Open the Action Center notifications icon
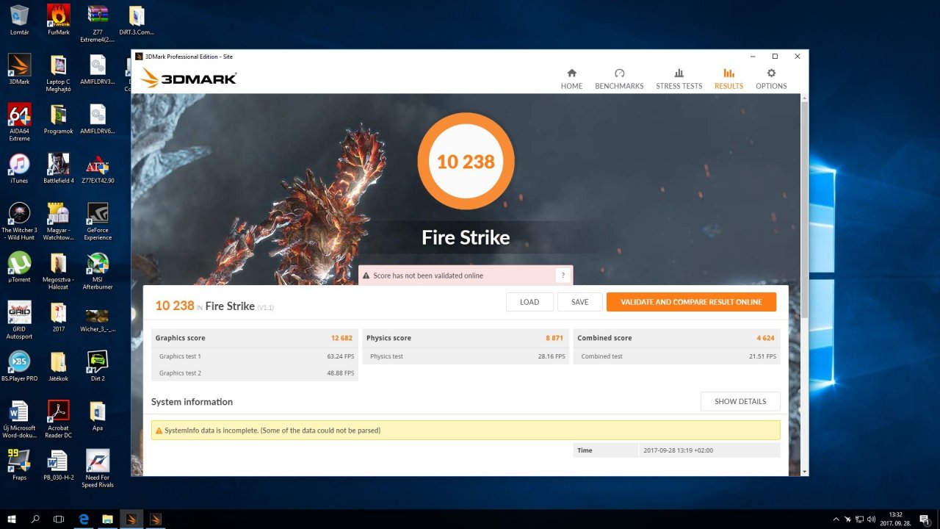 click(x=925, y=519)
